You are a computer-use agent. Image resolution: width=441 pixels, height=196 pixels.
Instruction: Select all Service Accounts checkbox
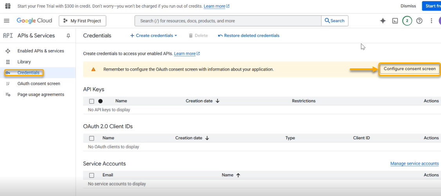92,175
